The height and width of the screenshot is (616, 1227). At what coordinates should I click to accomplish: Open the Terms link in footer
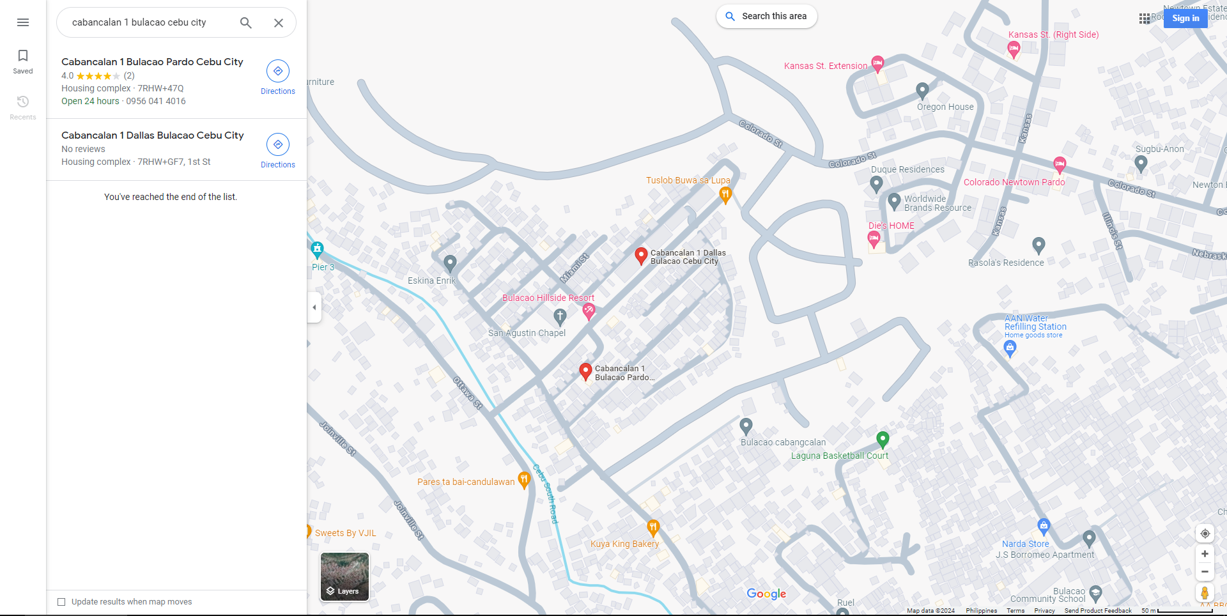[x=1015, y=611]
